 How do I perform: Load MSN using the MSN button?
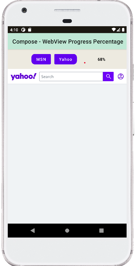[41, 59]
